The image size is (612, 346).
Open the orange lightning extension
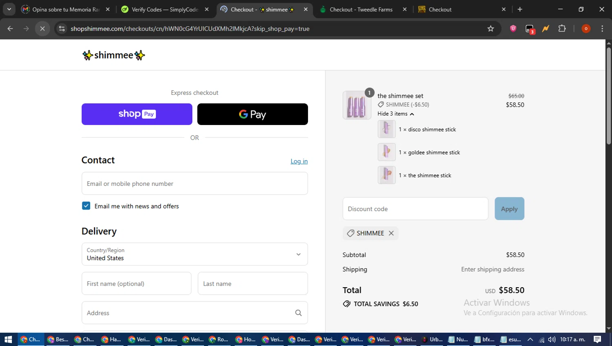[545, 29]
